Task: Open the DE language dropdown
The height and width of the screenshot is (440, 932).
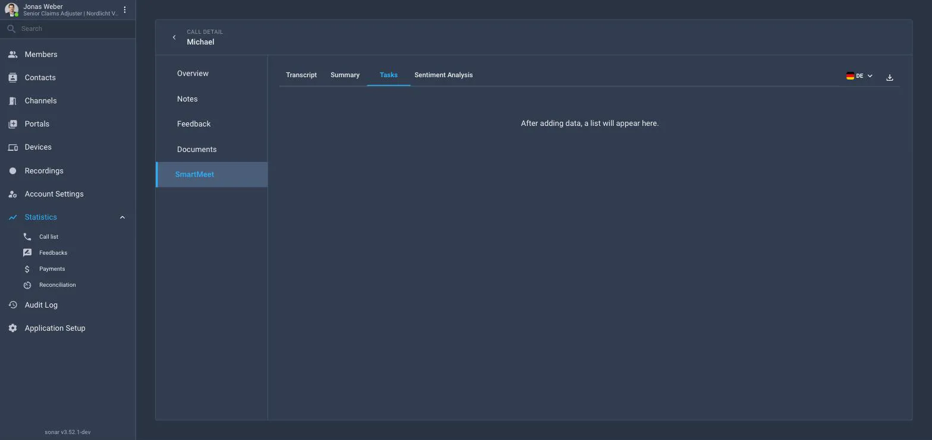Action: click(x=859, y=76)
